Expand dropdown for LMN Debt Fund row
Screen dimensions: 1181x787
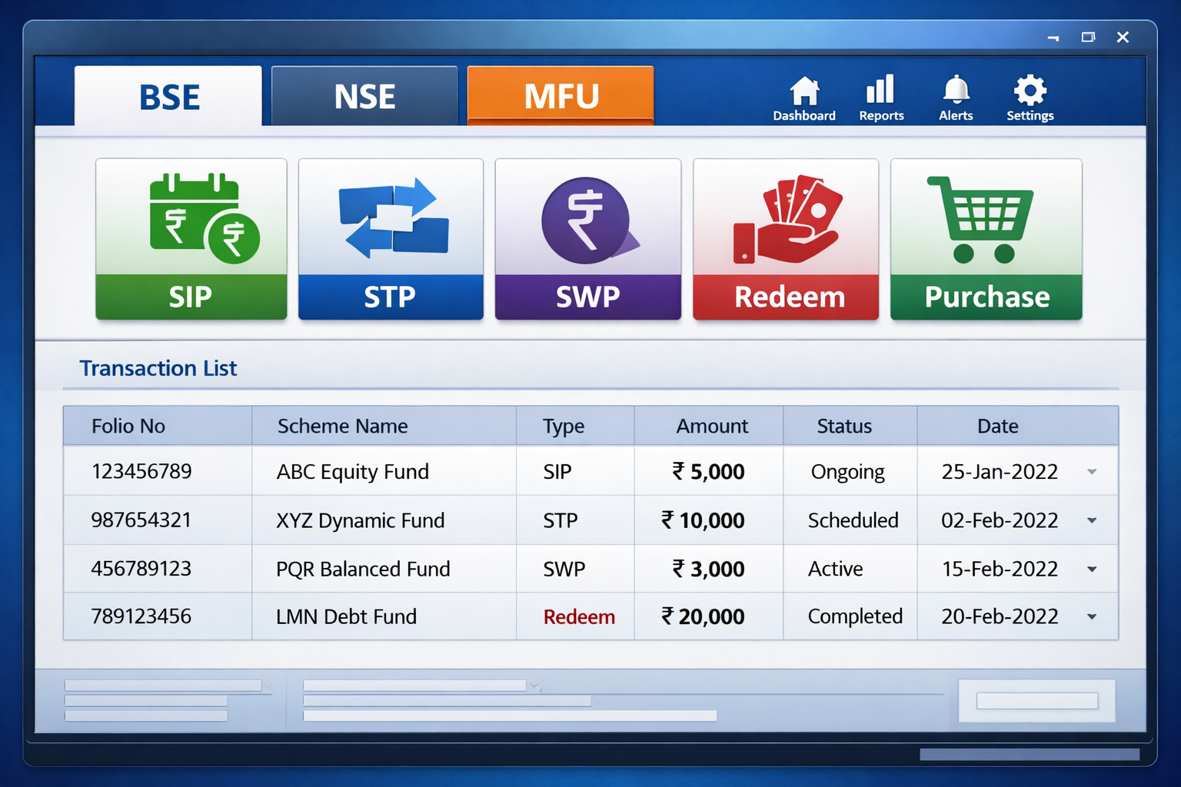[1092, 617]
